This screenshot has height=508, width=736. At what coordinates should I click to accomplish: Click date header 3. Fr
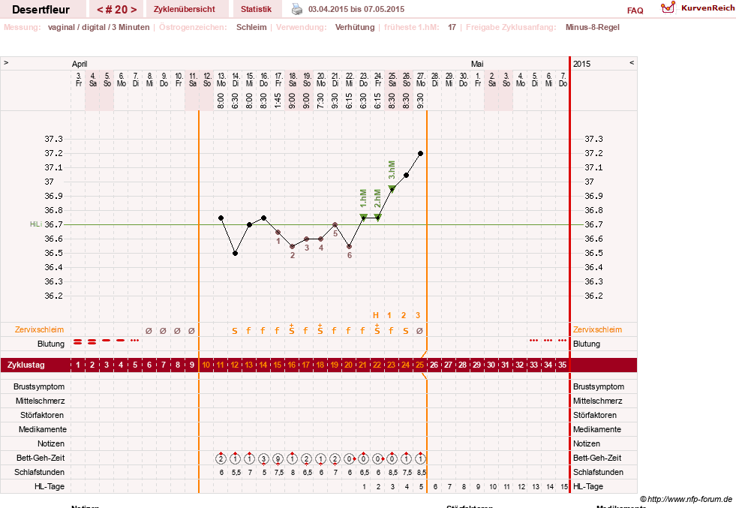(78, 80)
